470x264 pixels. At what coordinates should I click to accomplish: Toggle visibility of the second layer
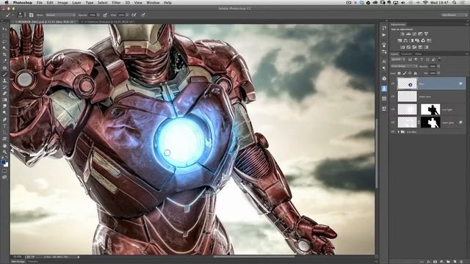[x=393, y=97]
